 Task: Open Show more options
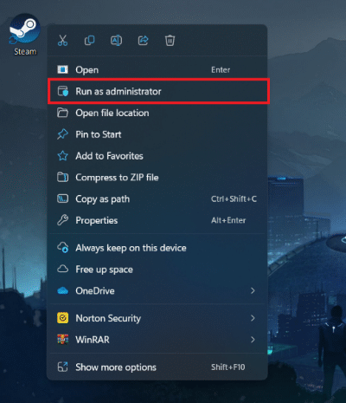[157, 367]
